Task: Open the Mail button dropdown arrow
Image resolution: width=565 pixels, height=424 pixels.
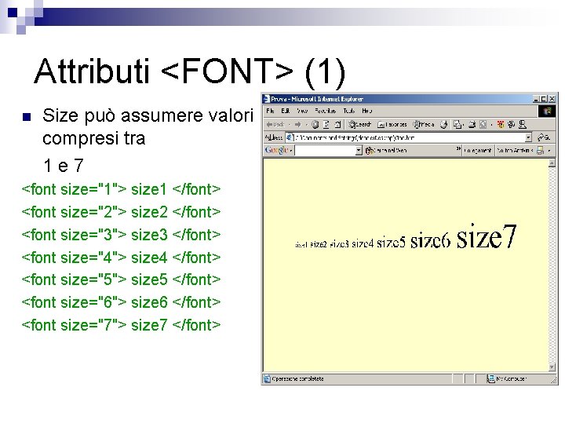Action: point(463,125)
